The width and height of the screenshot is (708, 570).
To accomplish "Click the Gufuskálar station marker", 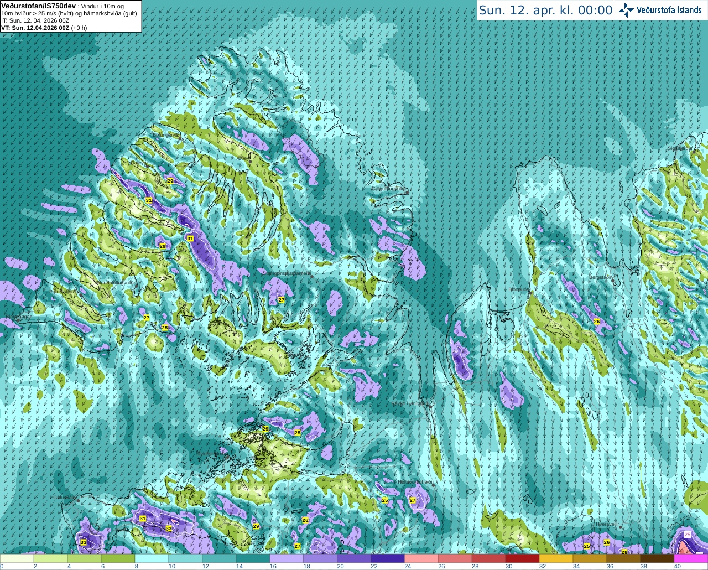I will [x=78, y=500].
